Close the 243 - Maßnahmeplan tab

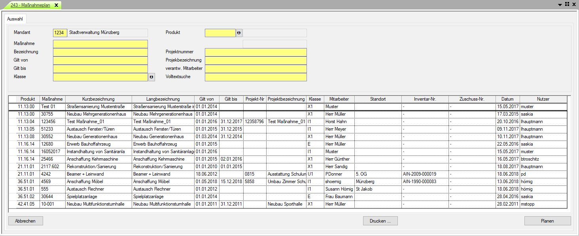tap(56, 5)
